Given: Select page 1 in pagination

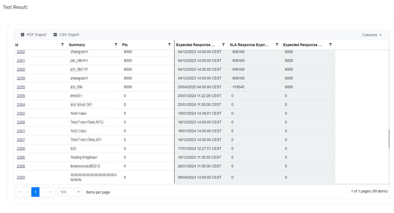Looking at the screenshot, I should pos(35,192).
